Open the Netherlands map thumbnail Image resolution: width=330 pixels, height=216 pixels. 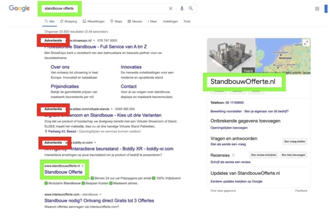tap(283, 56)
